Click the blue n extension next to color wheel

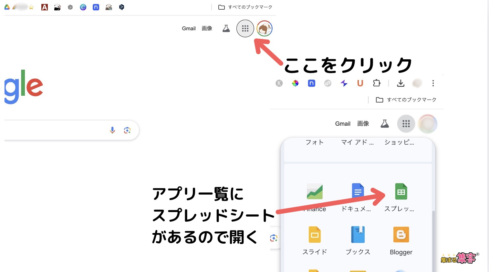[311, 83]
